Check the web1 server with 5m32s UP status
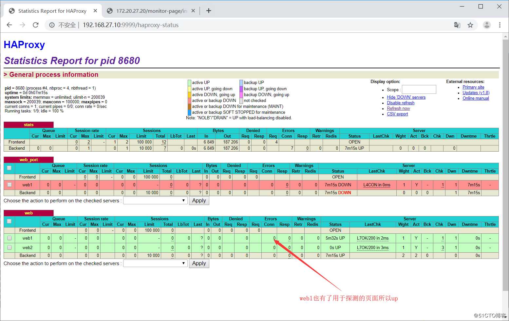The width and height of the screenshot is (509, 321). 9,238
